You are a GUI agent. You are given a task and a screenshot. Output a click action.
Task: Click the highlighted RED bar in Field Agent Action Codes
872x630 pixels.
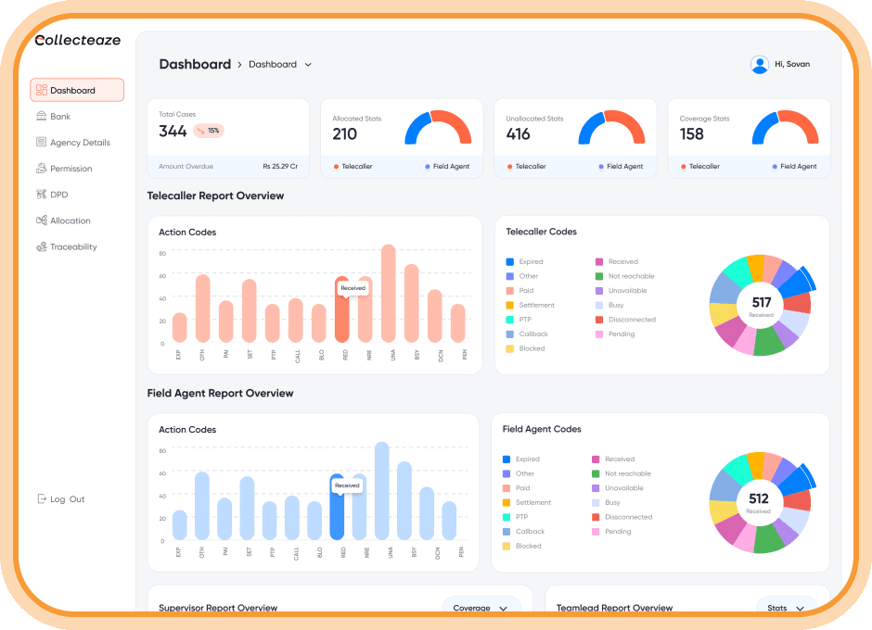[x=337, y=506]
